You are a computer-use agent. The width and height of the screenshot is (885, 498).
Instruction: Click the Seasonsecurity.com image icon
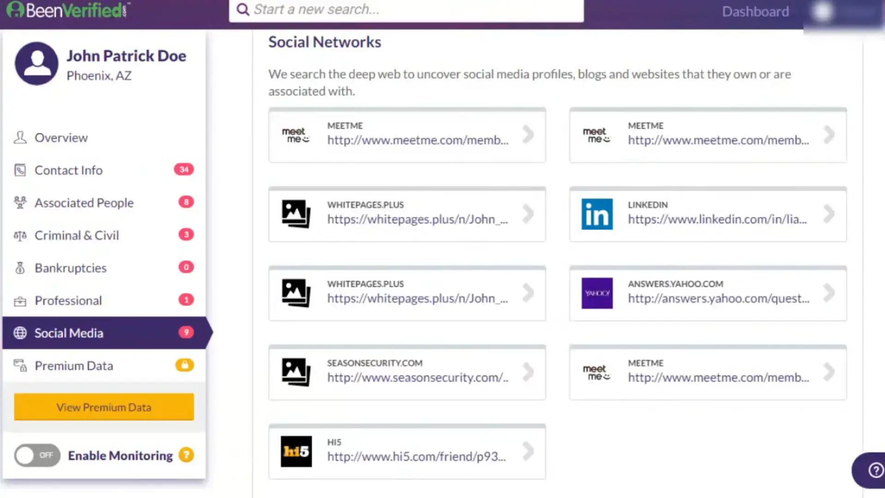[296, 372]
